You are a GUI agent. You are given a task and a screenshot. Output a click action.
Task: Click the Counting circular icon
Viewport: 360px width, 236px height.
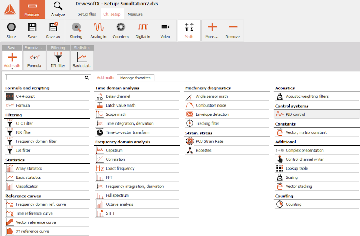pos(279,204)
